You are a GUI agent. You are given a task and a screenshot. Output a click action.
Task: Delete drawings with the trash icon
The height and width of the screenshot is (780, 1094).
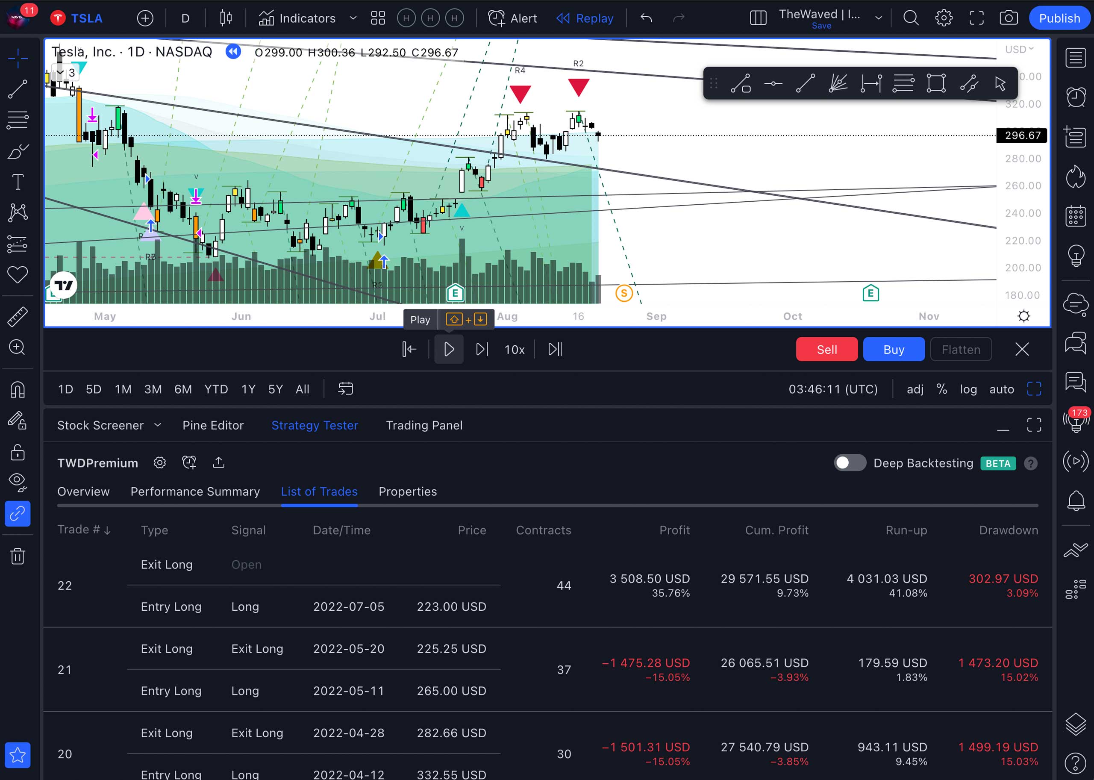[x=18, y=556]
